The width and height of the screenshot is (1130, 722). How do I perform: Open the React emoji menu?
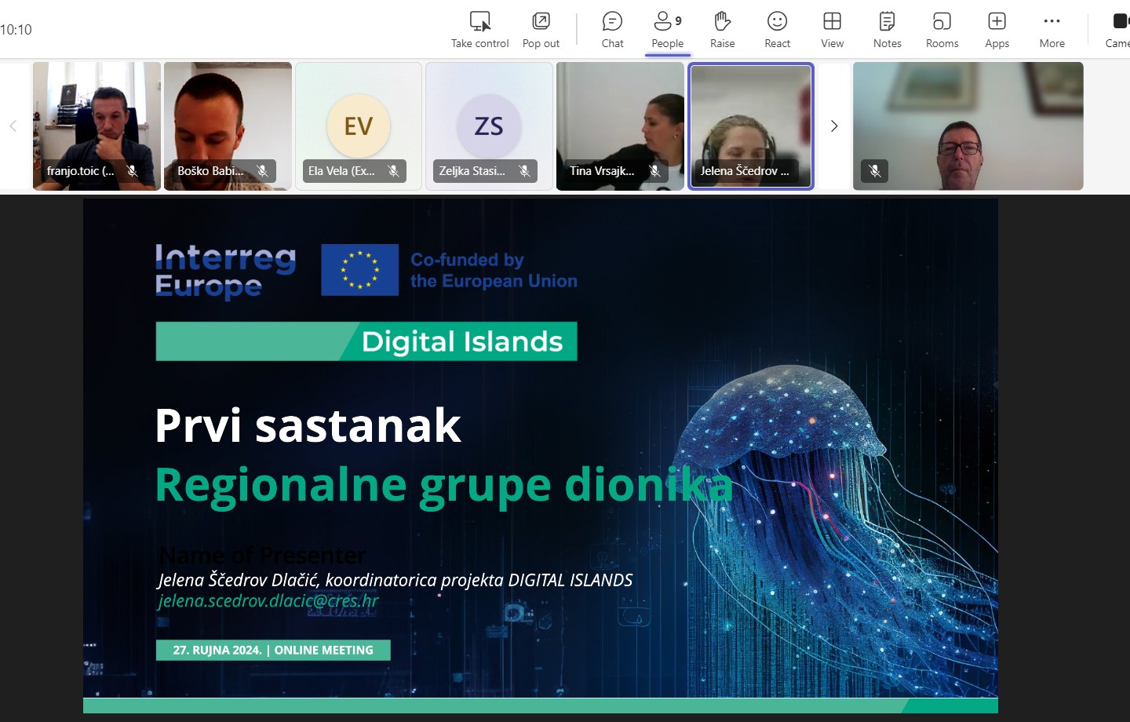coord(777,30)
